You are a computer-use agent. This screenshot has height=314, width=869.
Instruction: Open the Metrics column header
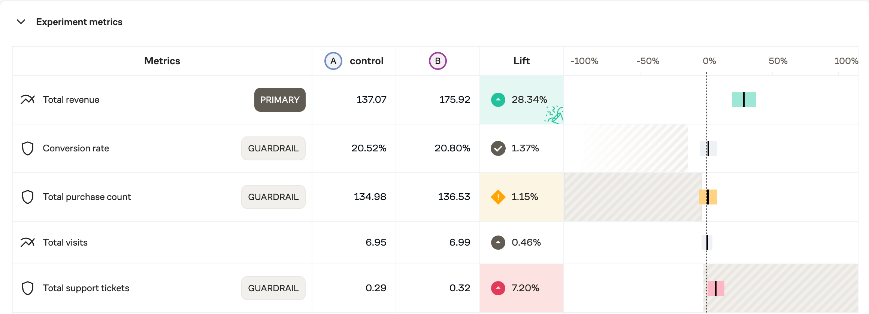click(162, 61)
